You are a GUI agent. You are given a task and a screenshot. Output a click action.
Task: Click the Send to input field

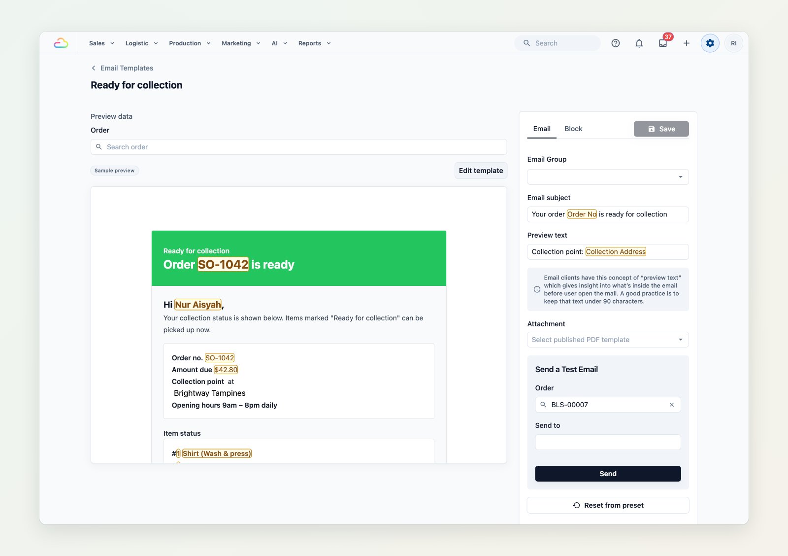[x=608, y=442]
